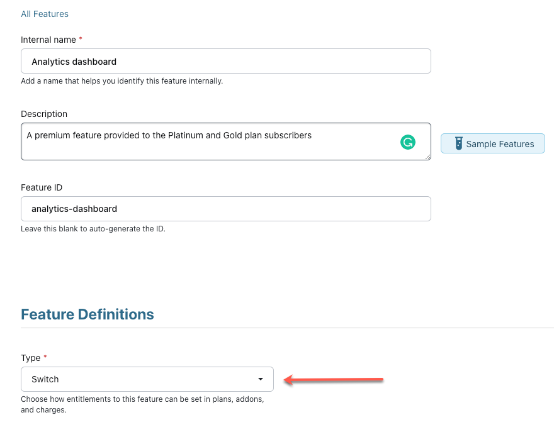The width and height of the screenshot is (554, 432).
Task: Click the red asterisk beside Internal name
Action: [81, 39]
